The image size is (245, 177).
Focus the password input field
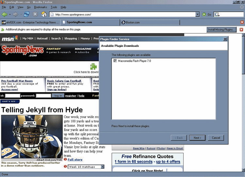[43, 96]
